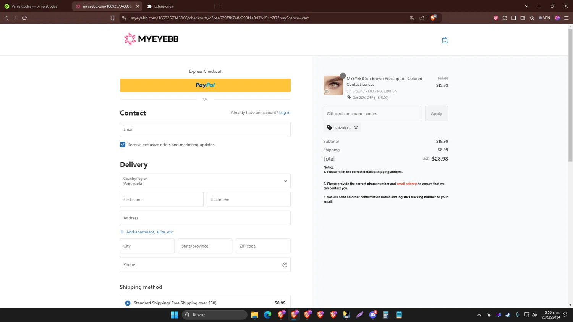
Task: Click the VPN button
Action: pos(545,18)
